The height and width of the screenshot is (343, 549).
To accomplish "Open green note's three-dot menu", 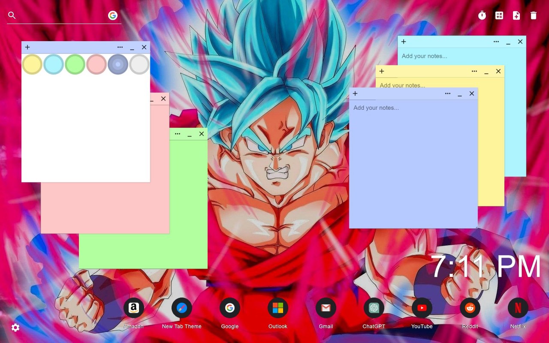I will (x=178, y=134).
